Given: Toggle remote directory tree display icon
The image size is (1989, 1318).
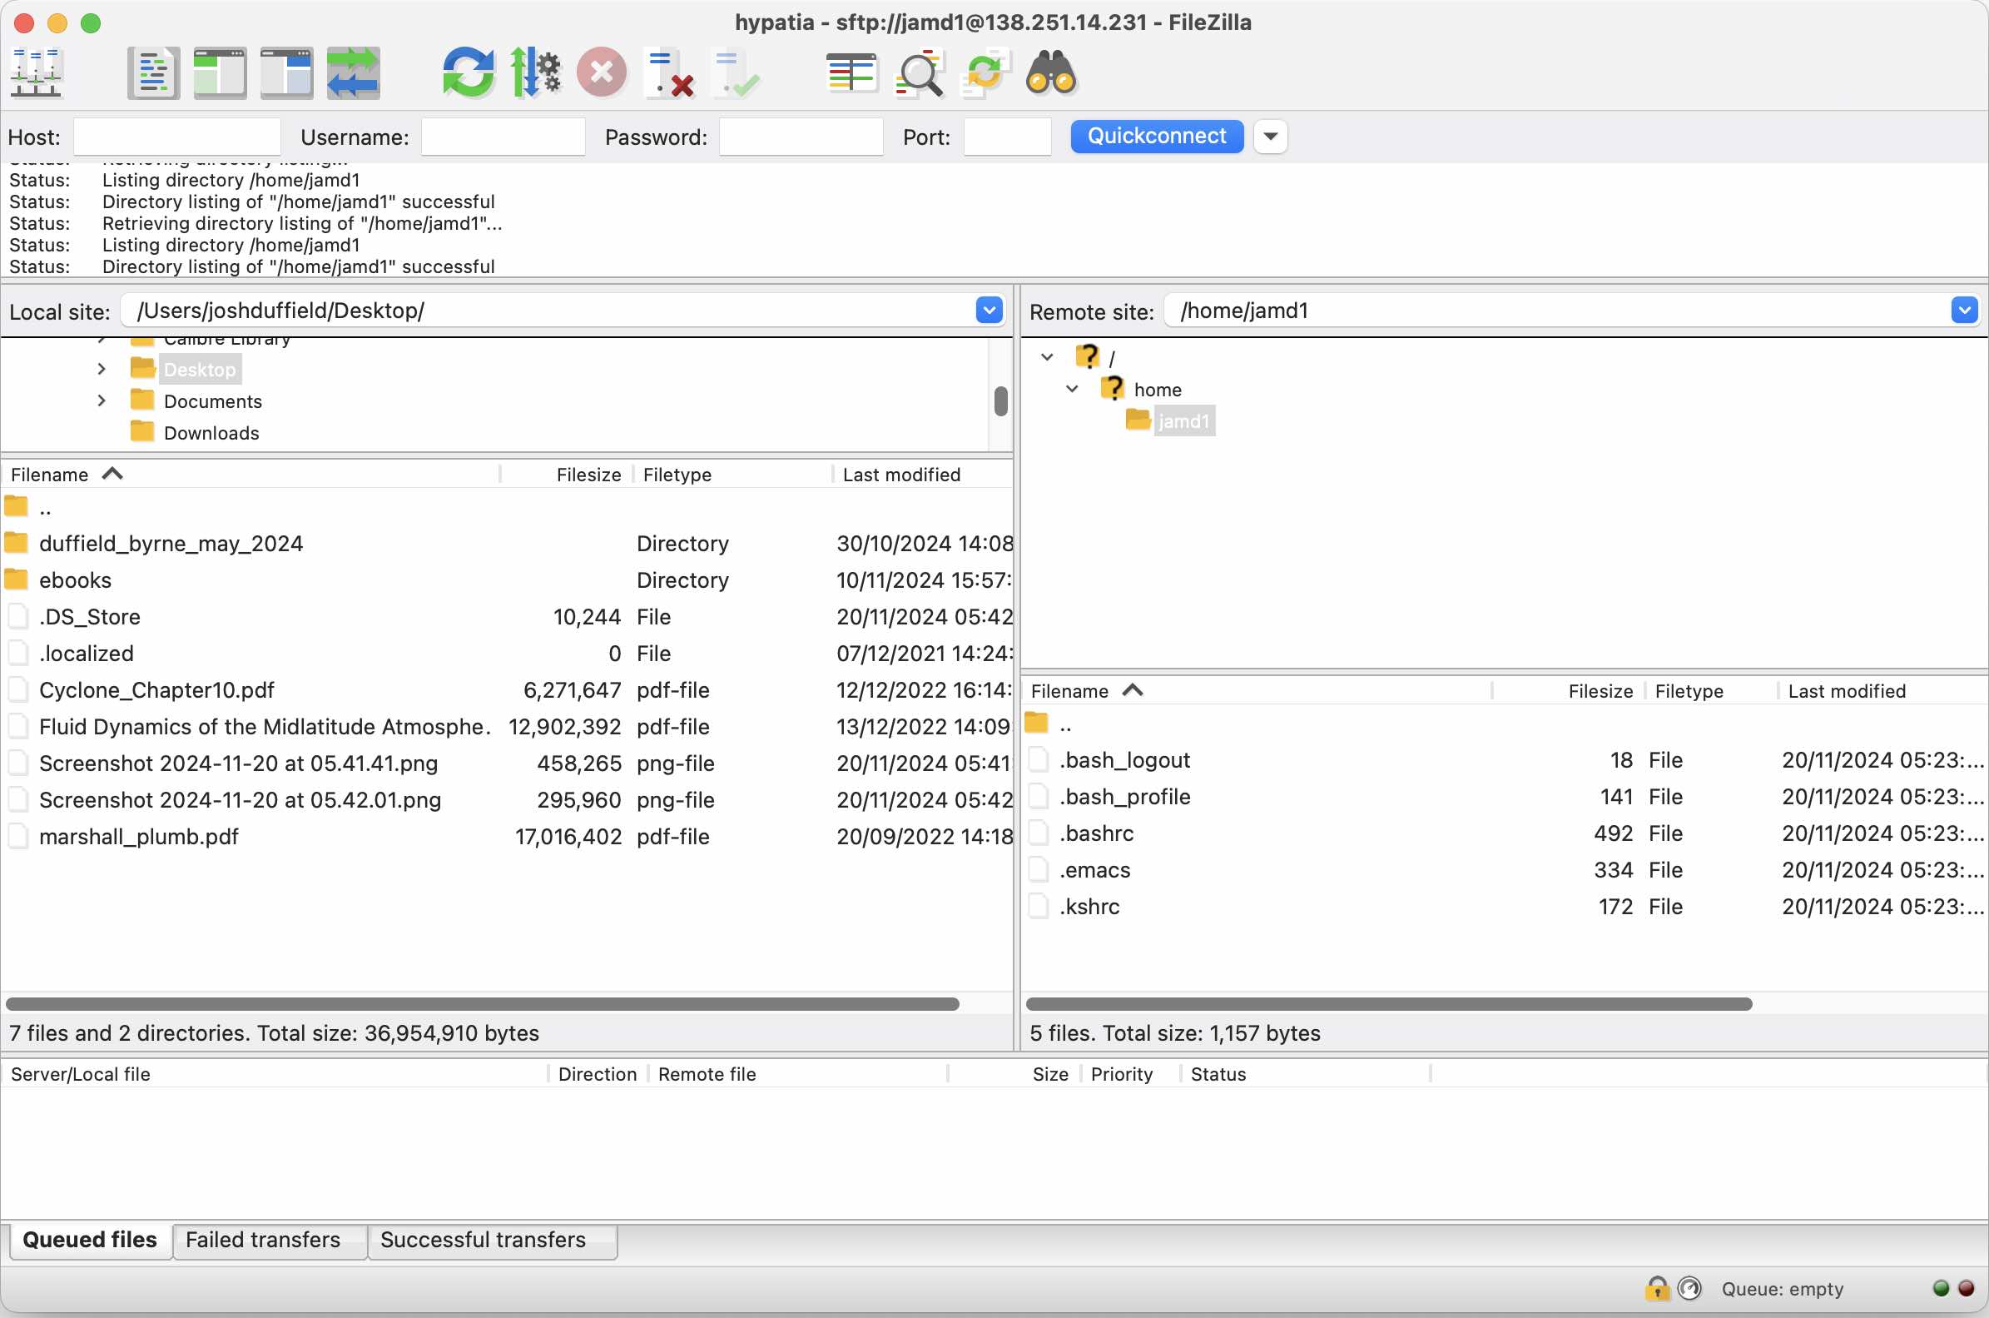Looking at the screenshot, I should (x=286, y=72).
